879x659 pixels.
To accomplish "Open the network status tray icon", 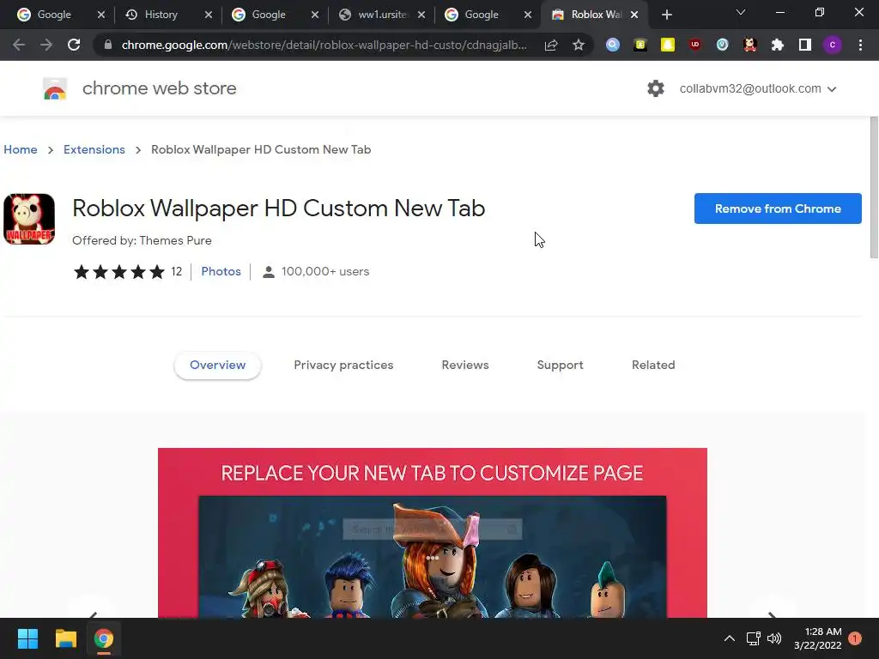I will pyautogui.click(x=753, y=638).
